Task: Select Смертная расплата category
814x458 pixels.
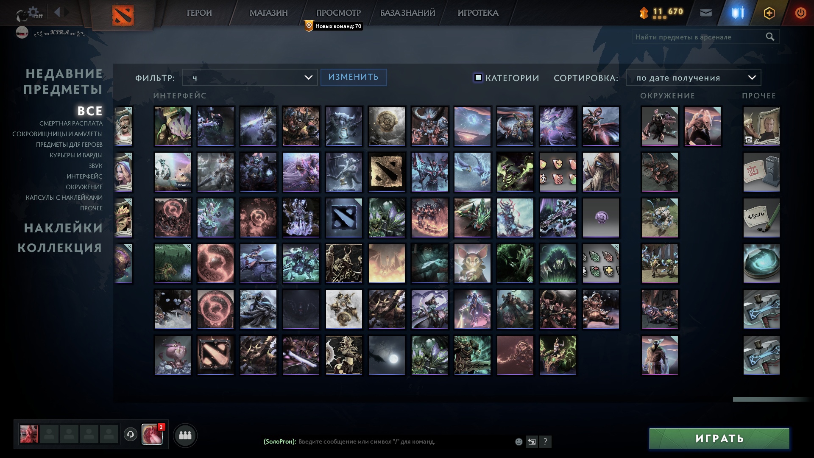Action: (x=71, y=123)
